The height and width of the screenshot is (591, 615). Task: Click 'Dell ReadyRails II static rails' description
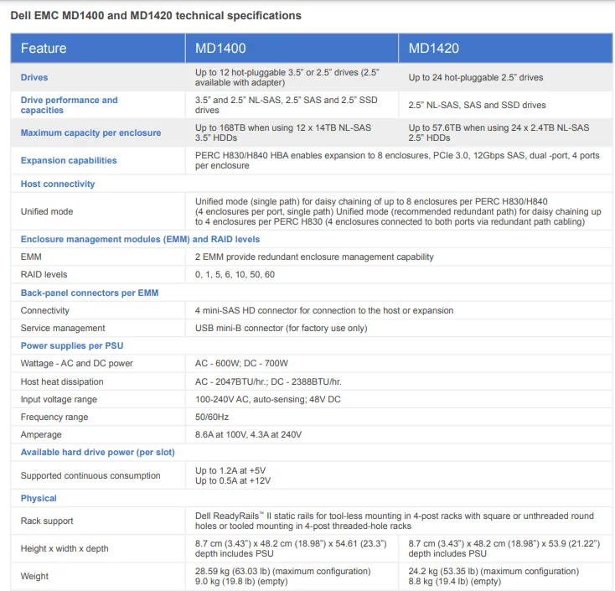pos(395,521)
